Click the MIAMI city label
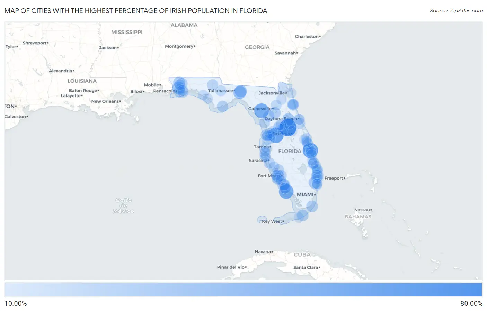Viewport: 487px width, 311px height. tap(305, 195)
